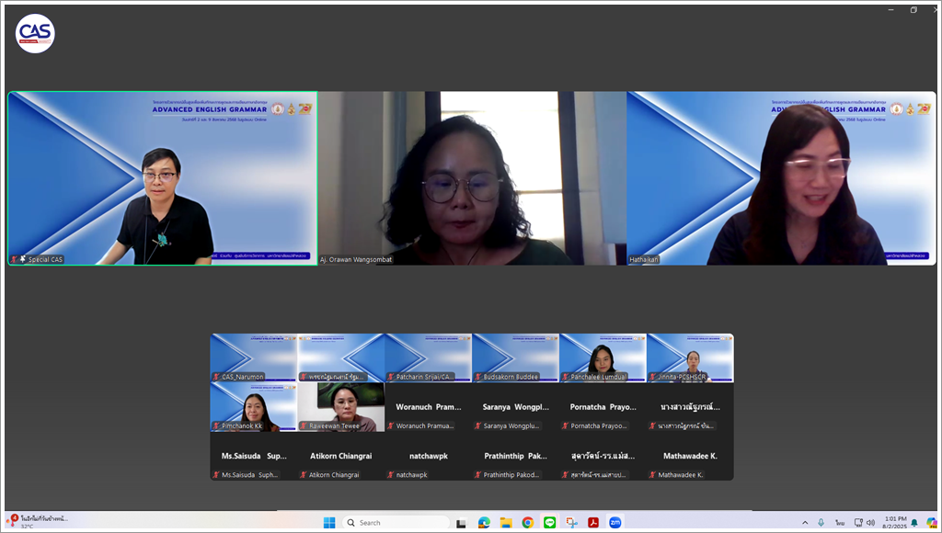This screenshot has height=533, width=942.
Task: Click the Windows Start button
Action: pyautogui.click(x=329, y=522)
